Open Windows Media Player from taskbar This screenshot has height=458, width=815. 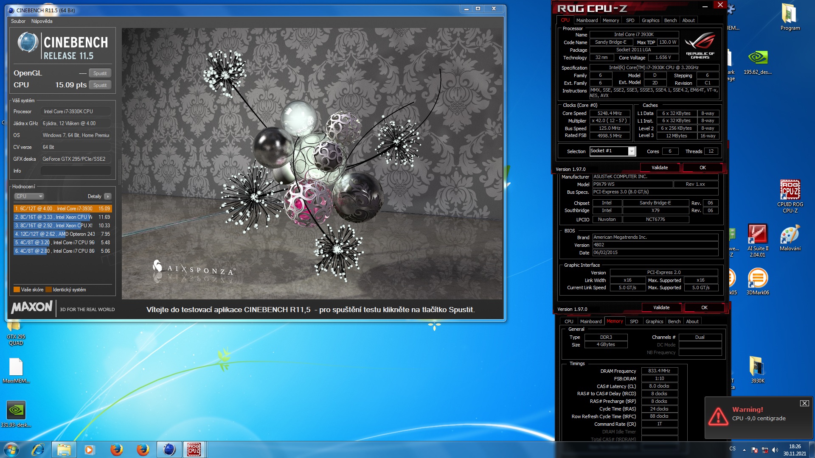pyautogui.click(x=89, y=450)
